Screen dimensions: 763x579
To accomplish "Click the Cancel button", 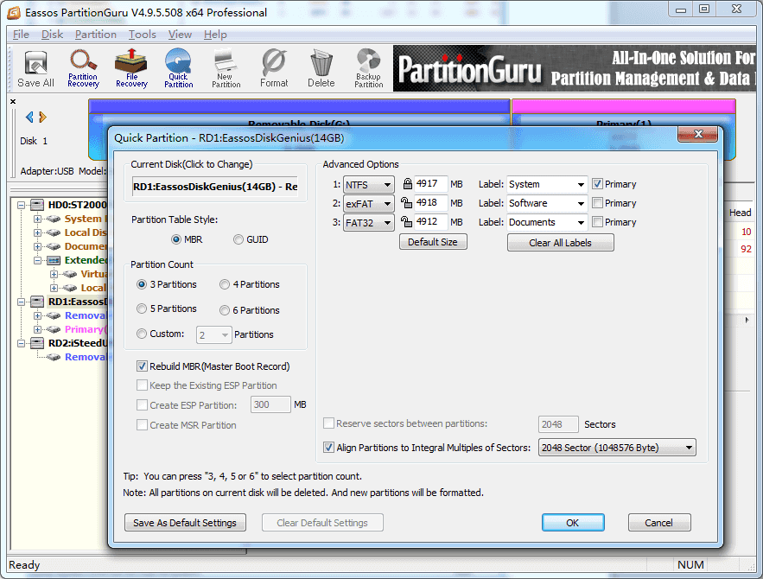I will (658, 523).
